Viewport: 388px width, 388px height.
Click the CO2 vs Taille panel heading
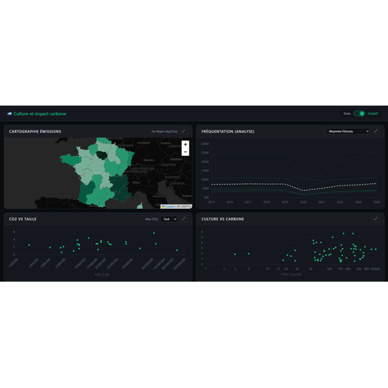coord(23,219)
